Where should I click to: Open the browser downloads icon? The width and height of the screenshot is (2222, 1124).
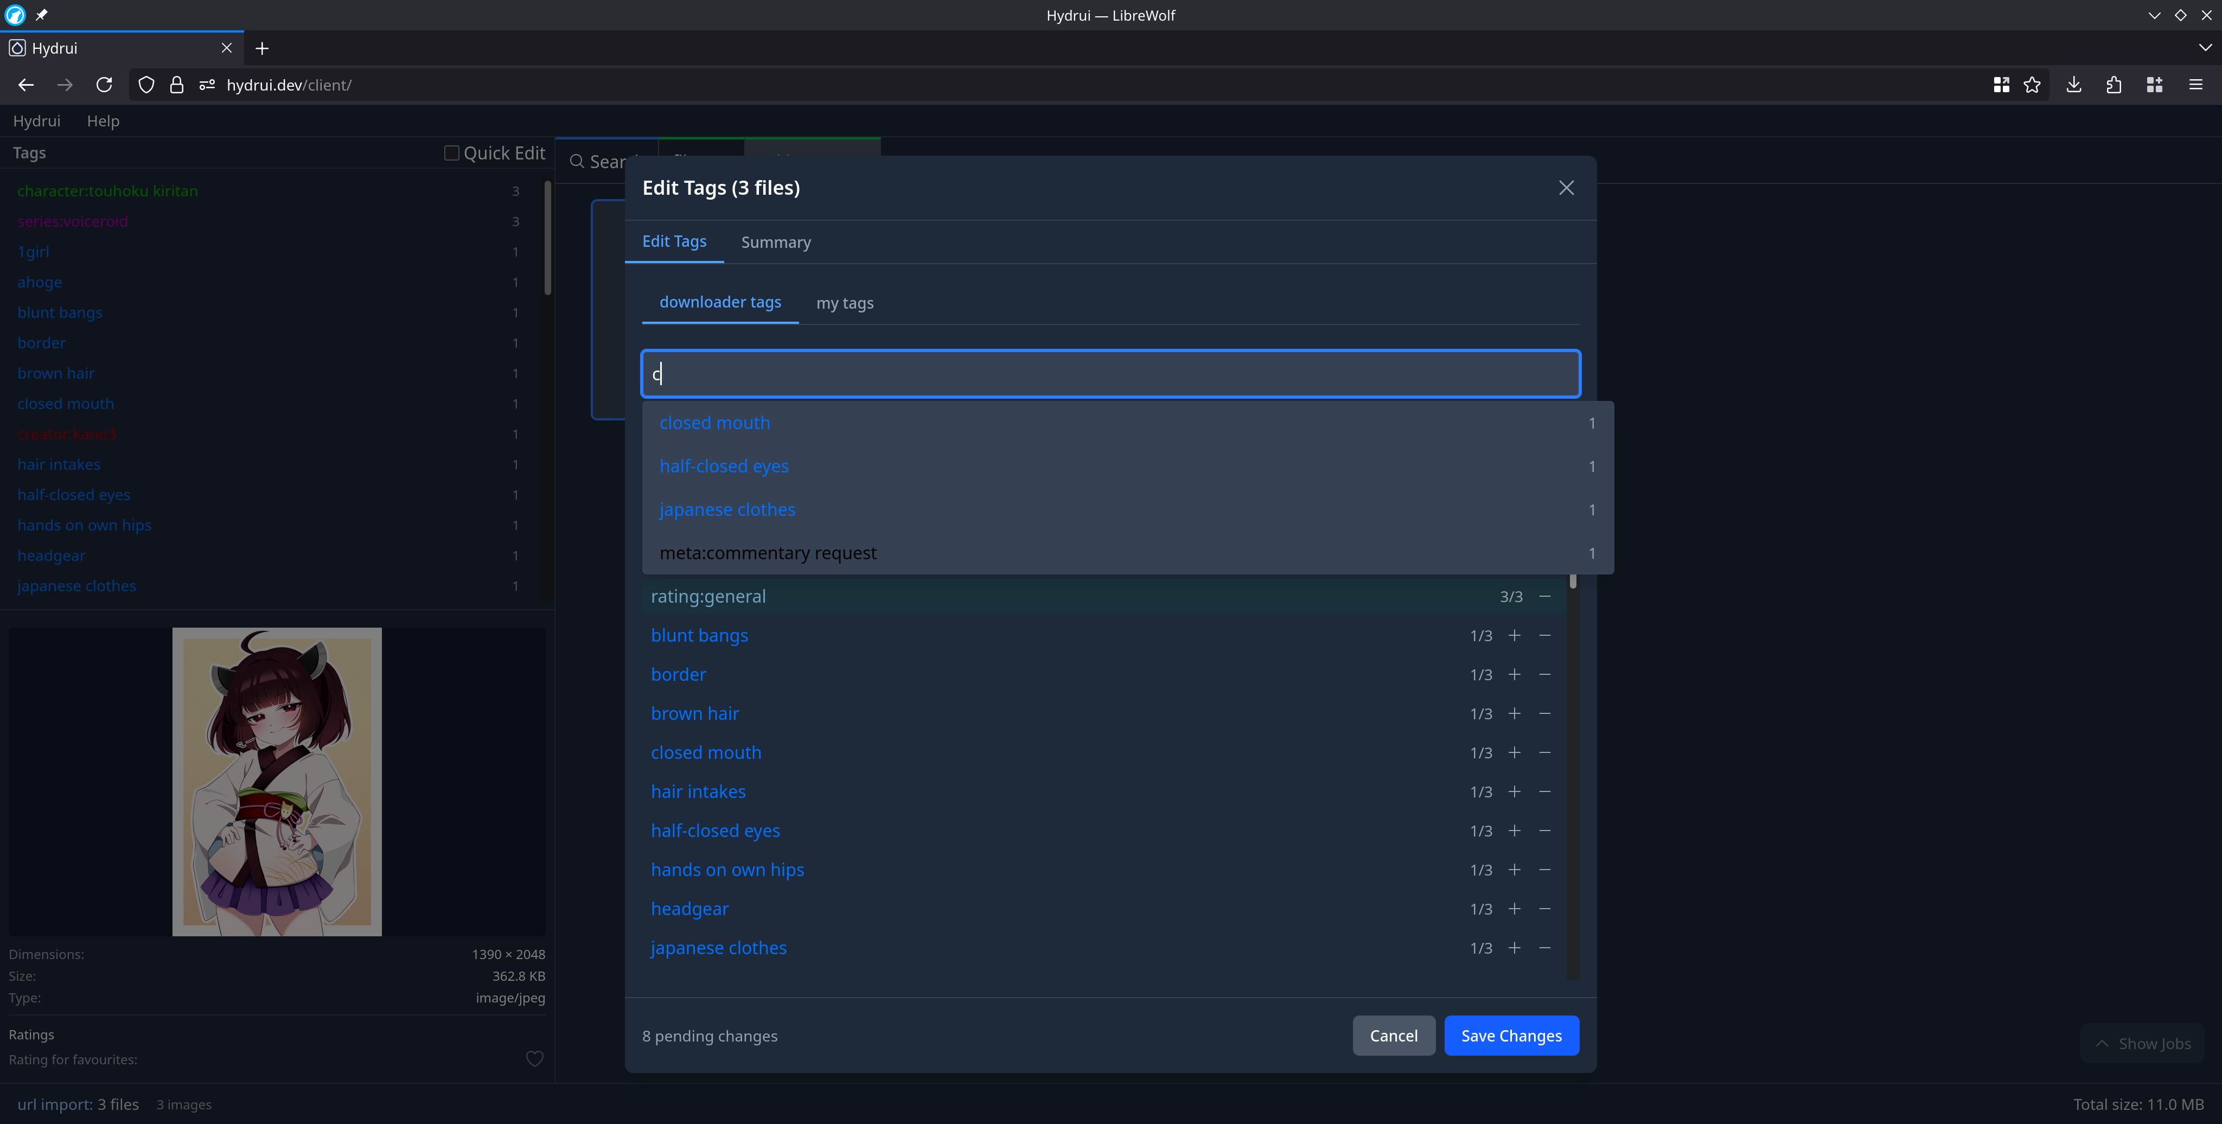click(2074, 85)
